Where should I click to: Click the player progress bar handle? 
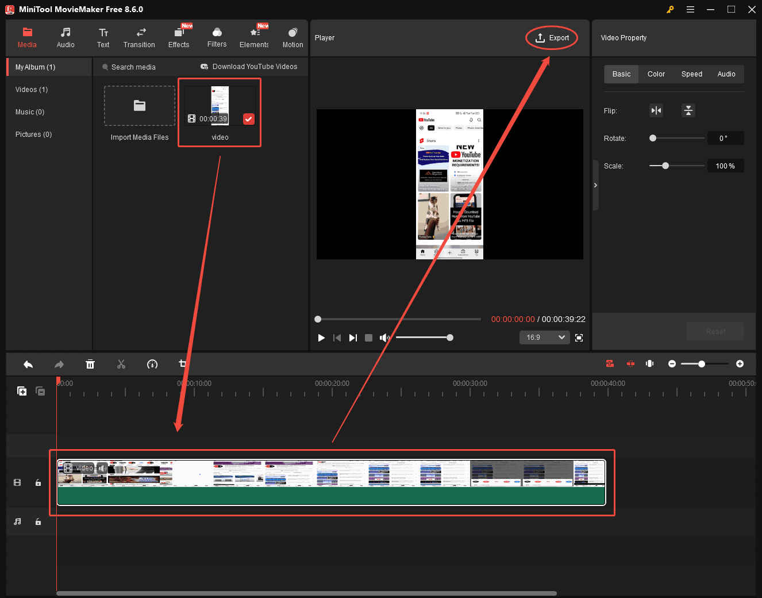[318, 319]
